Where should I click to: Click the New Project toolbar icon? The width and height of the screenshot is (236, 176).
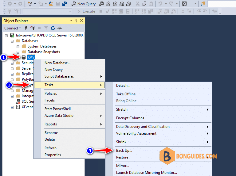point(29,4)
